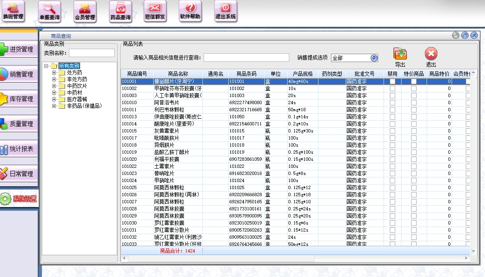Expand the 医疗器械 category node
The height and width of the screenshot is (277, 485).
tap(54, 100)
